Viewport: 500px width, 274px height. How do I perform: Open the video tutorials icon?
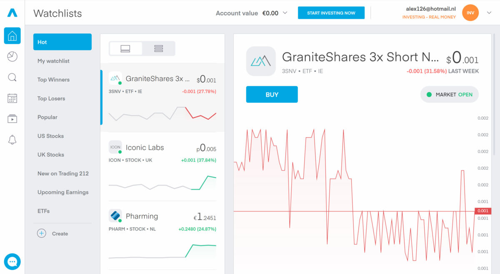click(12, 119)
